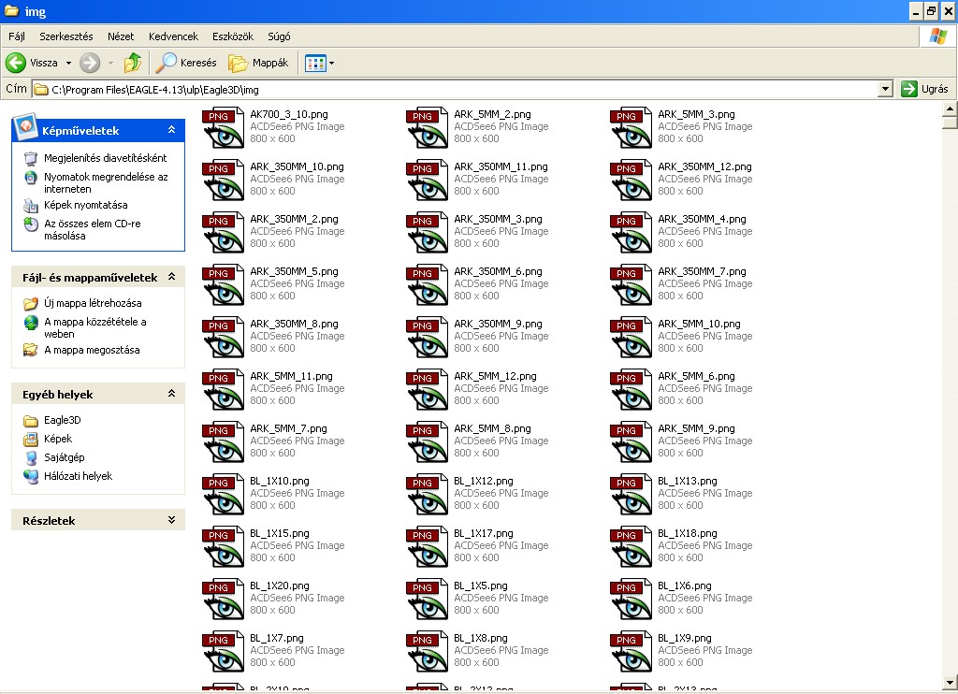
Task: Expand the Részletek panel
Action: tap(172, 520)
